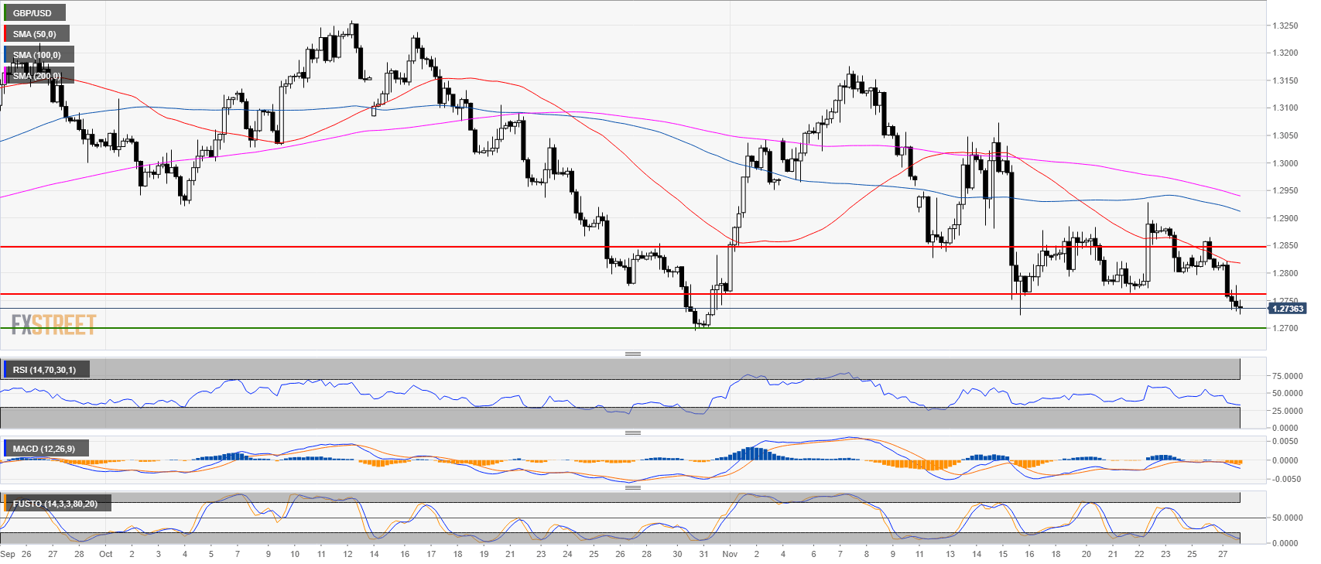Grab the divider handle above MACD panel

[633, 432]
